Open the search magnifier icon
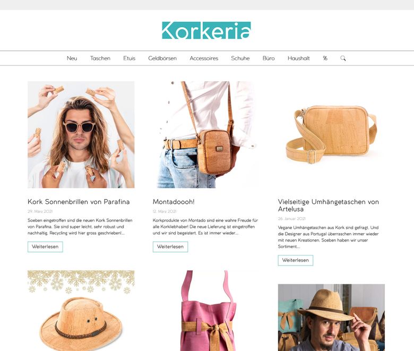The height and width of the screenshot is (351, 414). (x=343, y=58)
